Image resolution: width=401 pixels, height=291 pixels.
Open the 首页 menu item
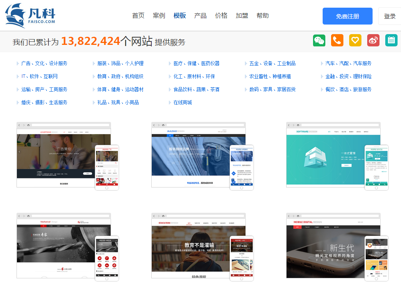138,16
